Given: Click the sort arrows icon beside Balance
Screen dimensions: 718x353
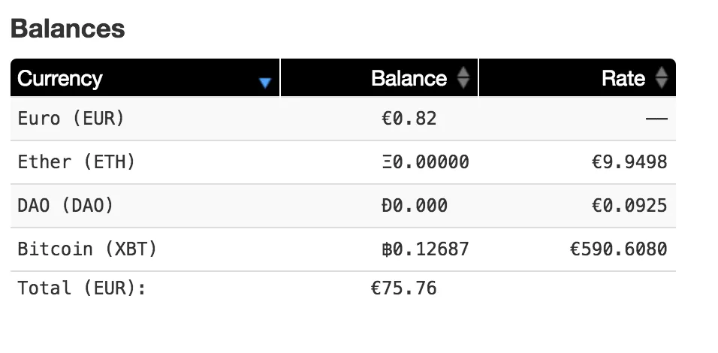Looking at the screenshot, I should pyautogui.click(x=463, y=78).
